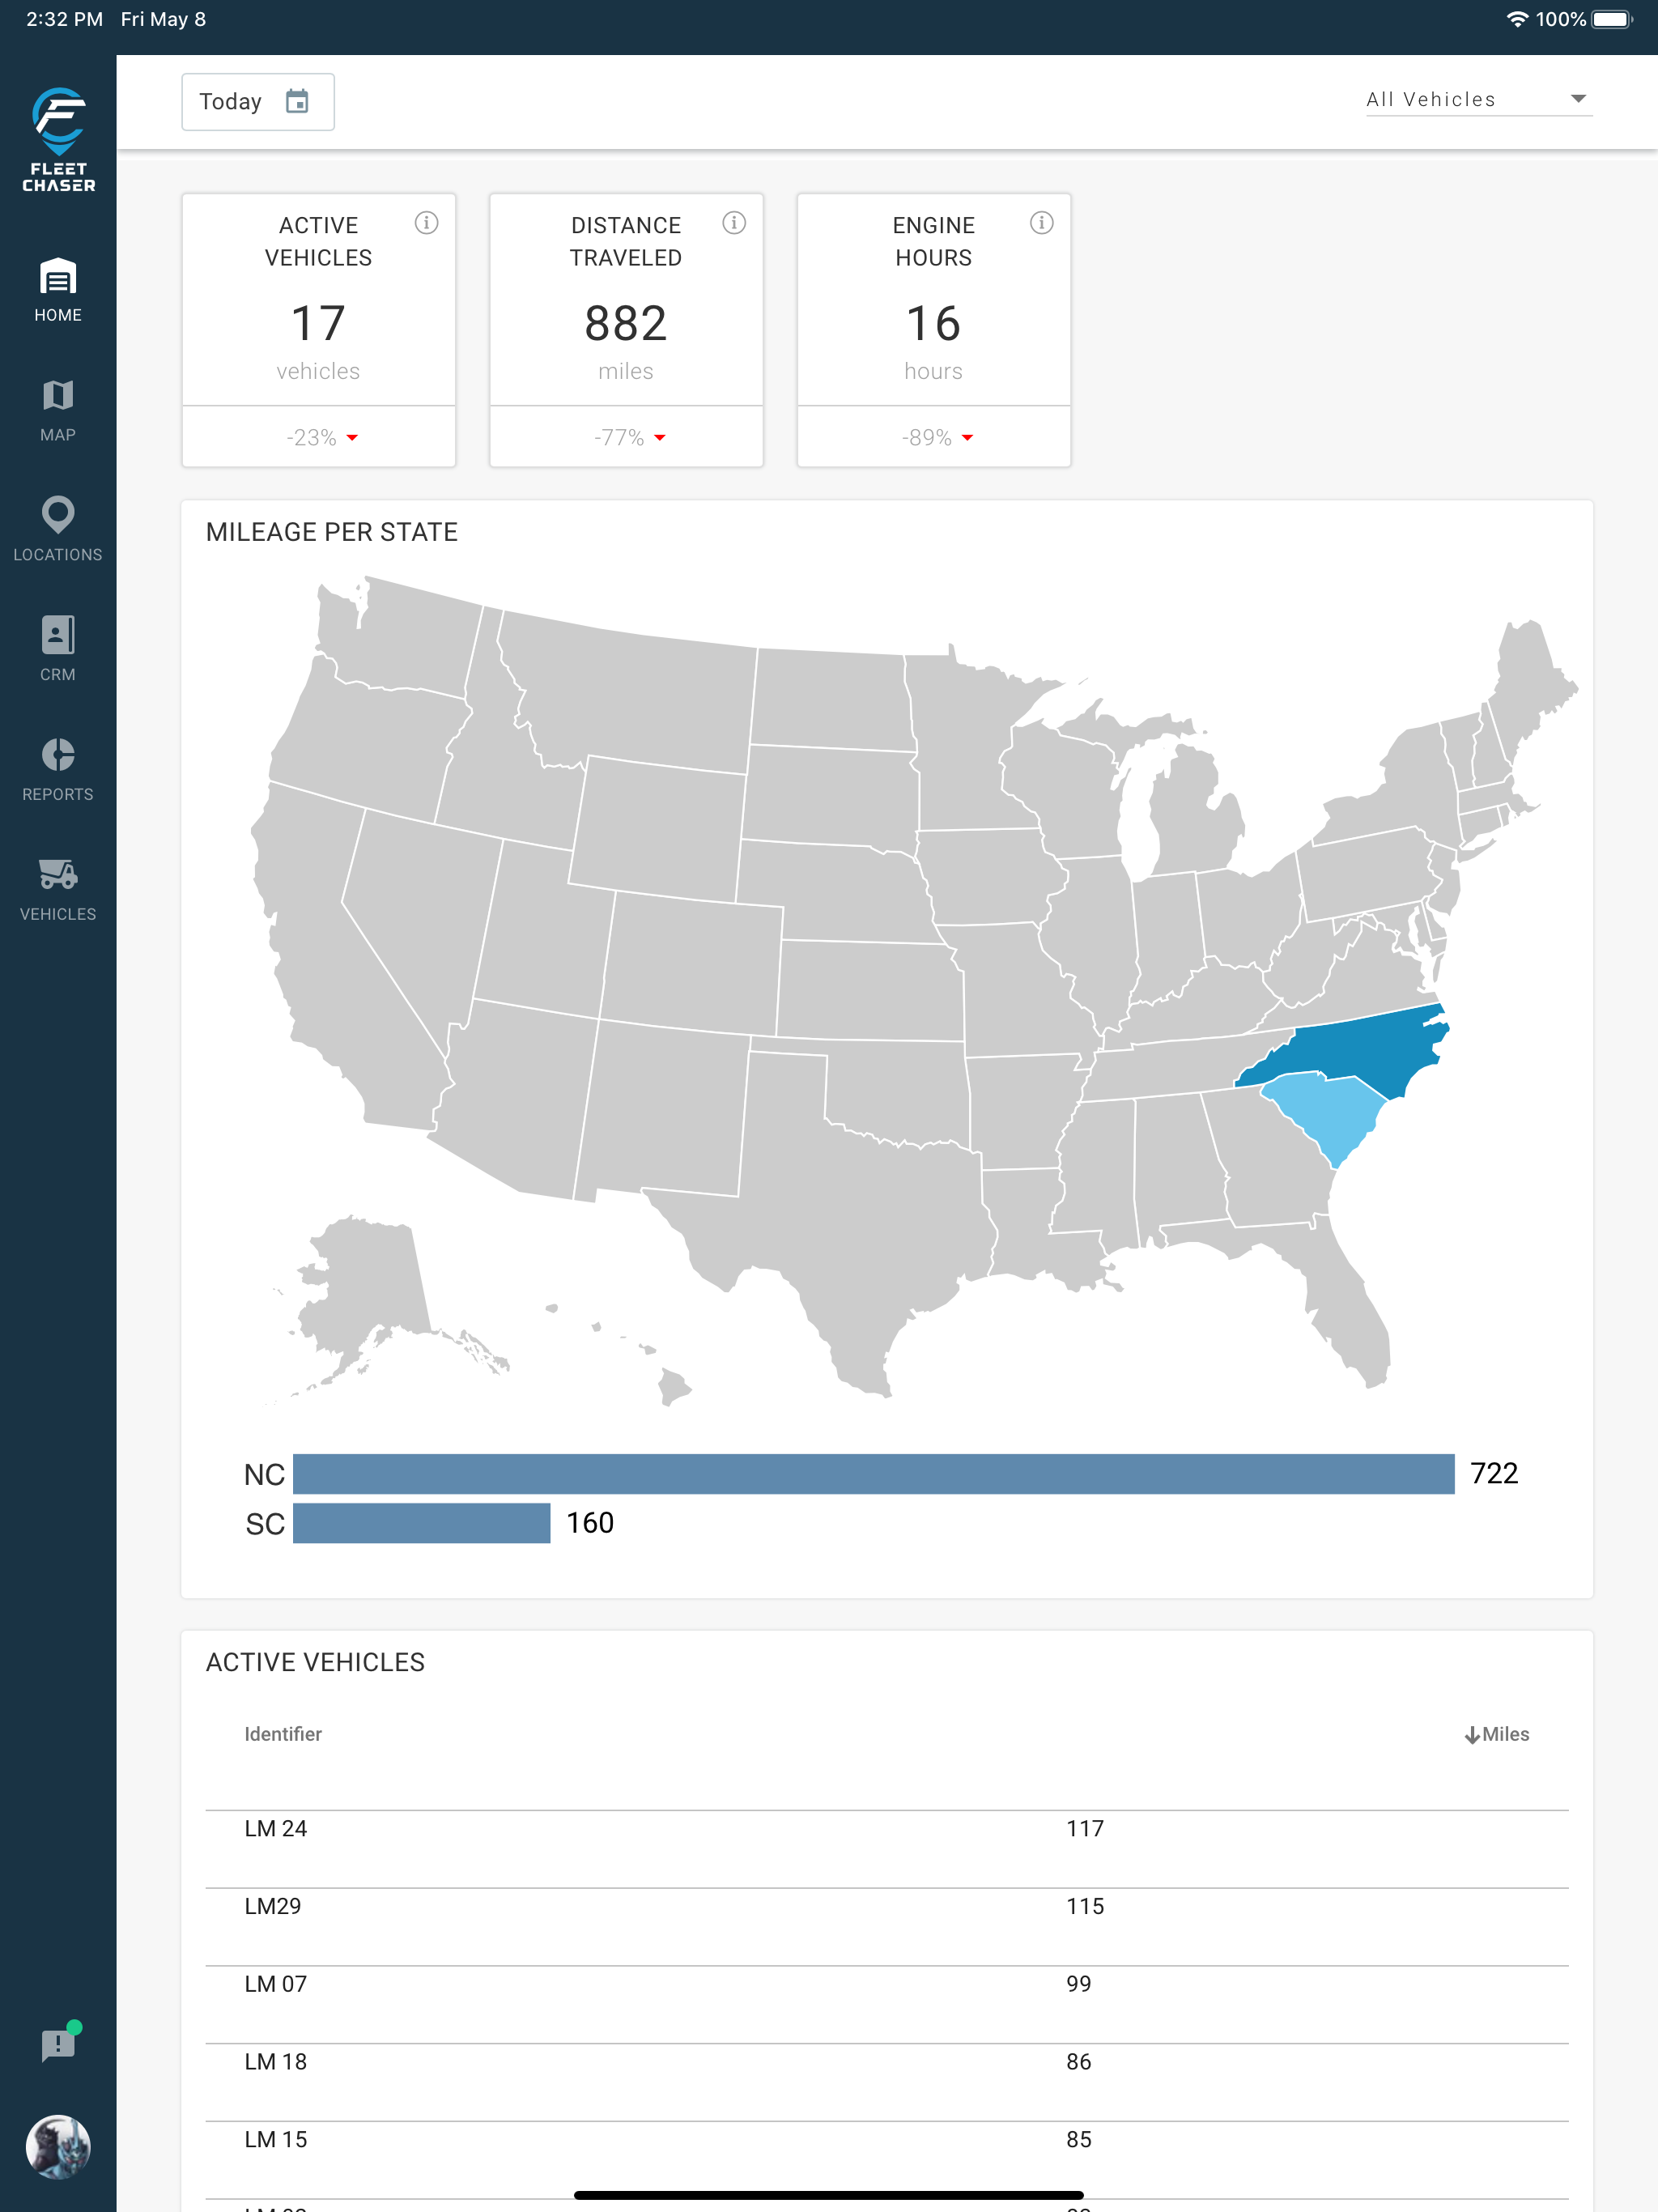Click the NC mileage bar
Image resolution: width=1658 pixels, height=2212 pixels.
(x=874, y=1474)
